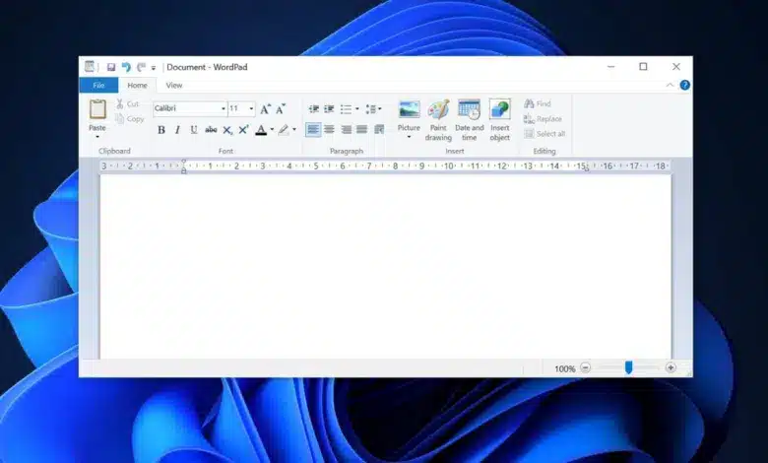Click the zoom in plus button
Screen dimensions: 768x463
[x=671, y=368]
